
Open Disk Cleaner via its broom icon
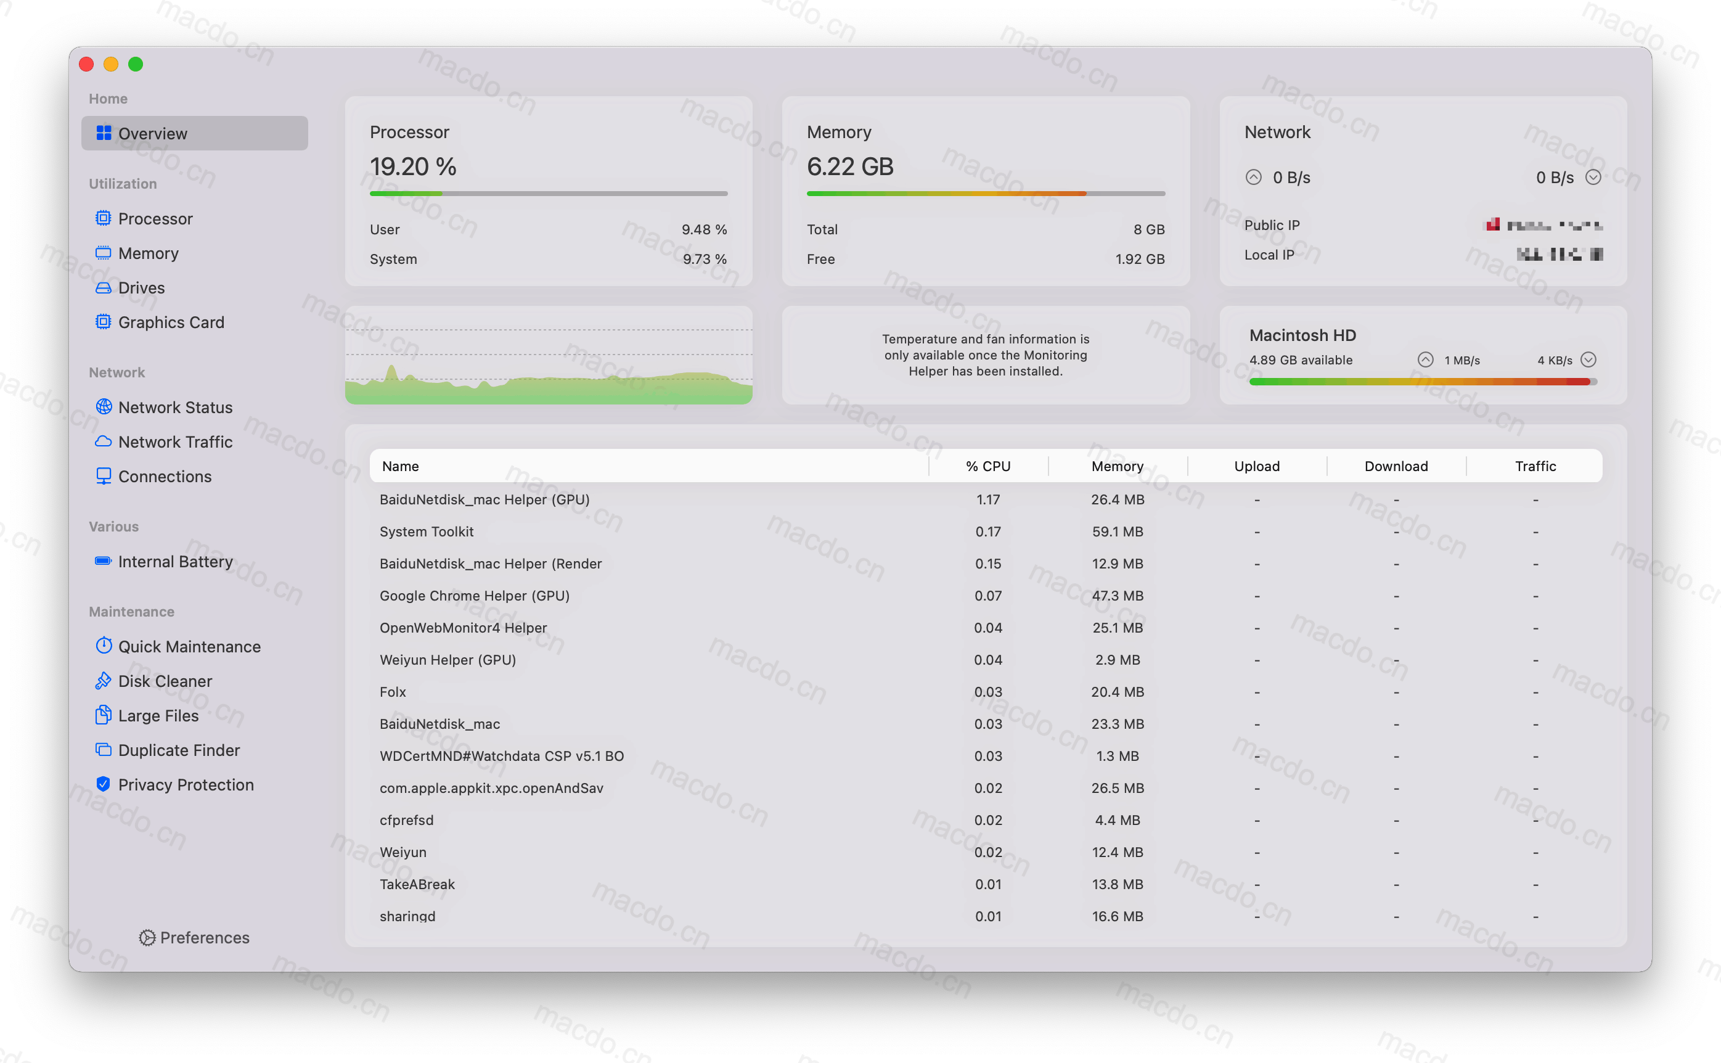[104, 681]
